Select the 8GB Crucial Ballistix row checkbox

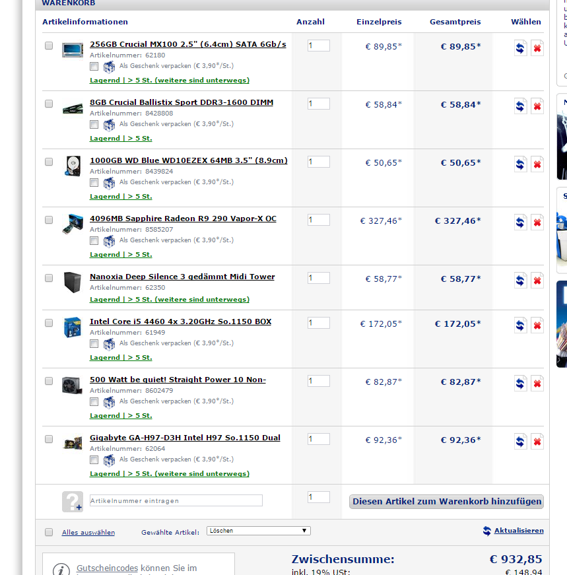click(49, 104)
